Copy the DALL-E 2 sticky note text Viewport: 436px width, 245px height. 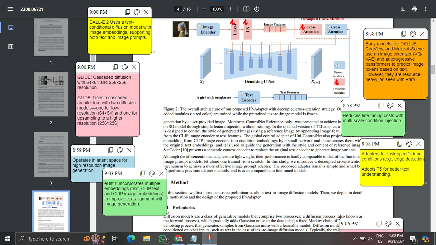(127, 12)
